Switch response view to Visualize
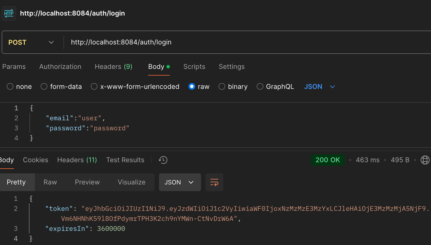Viewport: 431px width, 245px height. point(132,182)
